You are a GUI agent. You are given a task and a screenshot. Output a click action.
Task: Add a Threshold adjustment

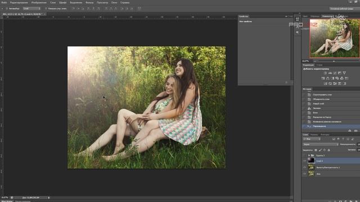coord(335,84)
